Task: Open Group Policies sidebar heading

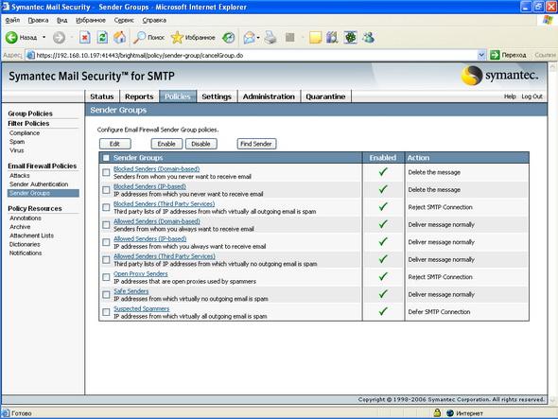Action: pyautogui.click(x=30, y=113)
